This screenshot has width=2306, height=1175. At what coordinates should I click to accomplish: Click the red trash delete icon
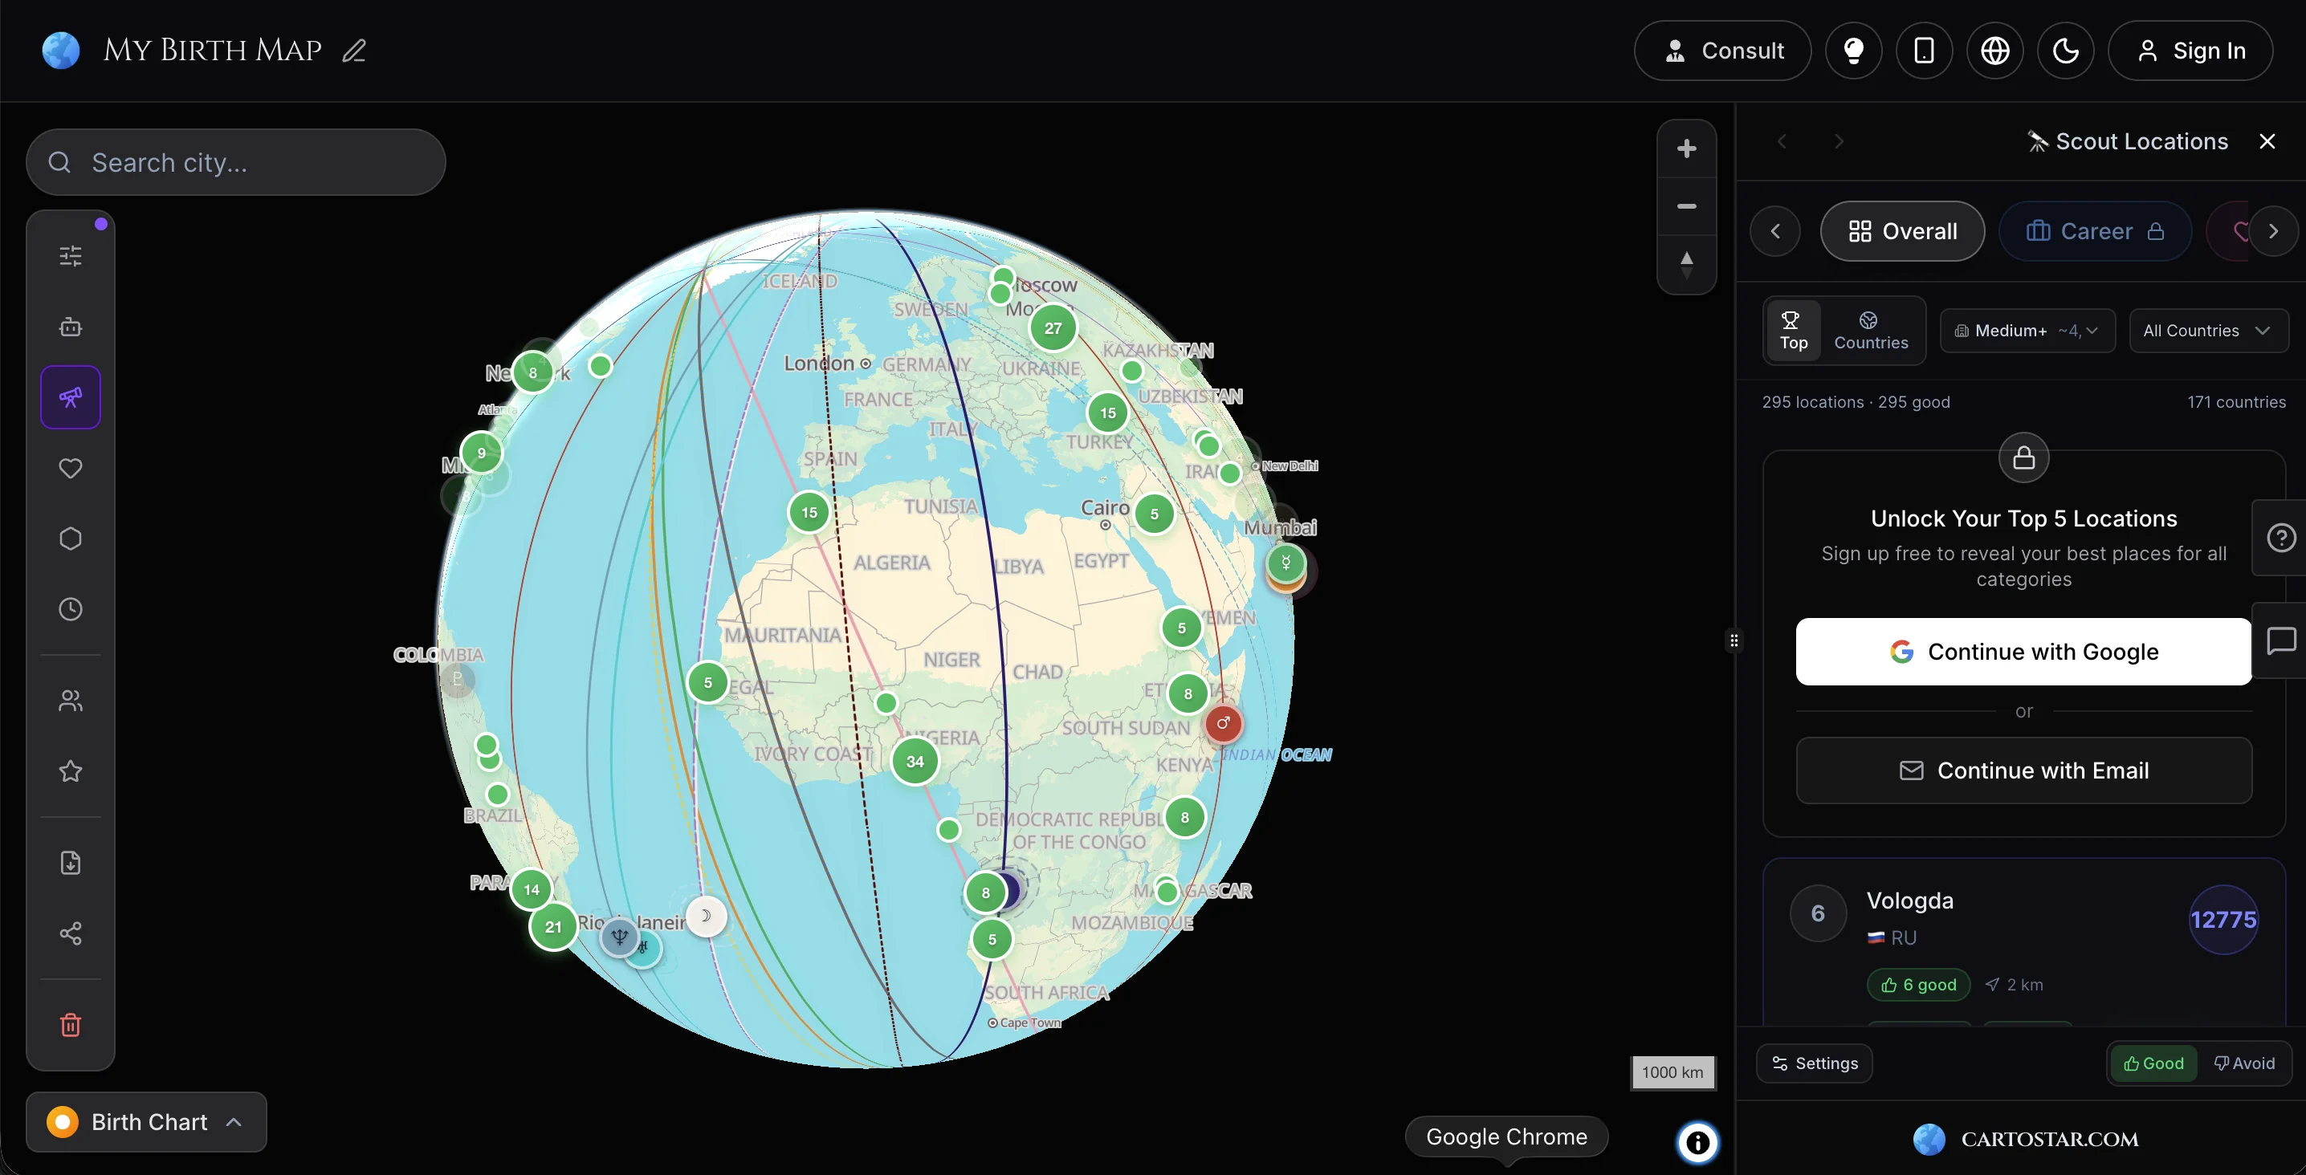coord(71,1025)
